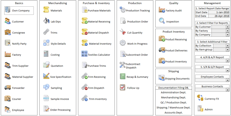Open the Size Specification ruler icon

pos(46,77)
